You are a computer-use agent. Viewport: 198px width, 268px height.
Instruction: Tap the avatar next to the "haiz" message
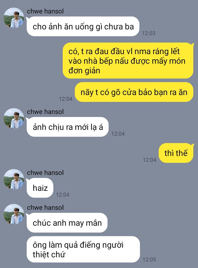[14, 179]
